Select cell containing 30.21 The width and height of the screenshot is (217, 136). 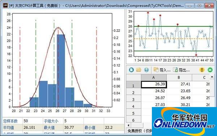pyautogui.click(x=179, y=105)
